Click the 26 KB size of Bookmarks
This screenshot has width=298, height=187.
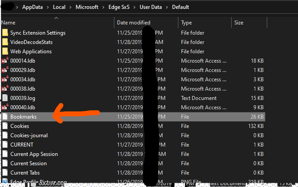click(257, 116)
